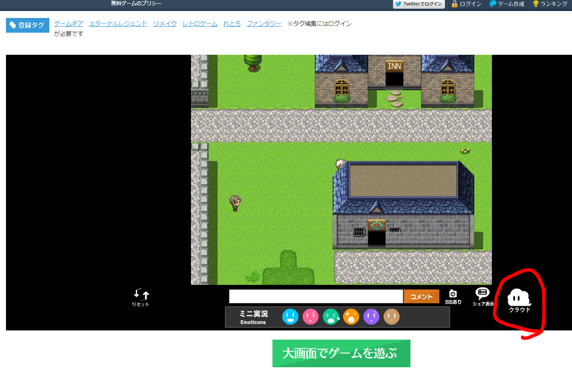Click the Reset (リセット) icon
Viewport: 572px width, 370px height.
click(141, 298)
